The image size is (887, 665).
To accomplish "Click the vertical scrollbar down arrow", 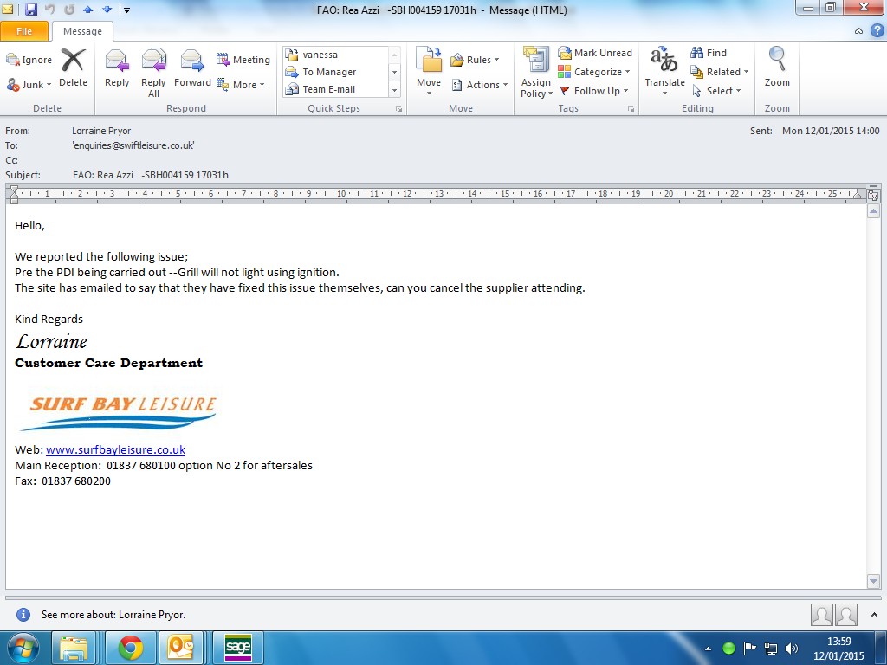I will [873, 581].
